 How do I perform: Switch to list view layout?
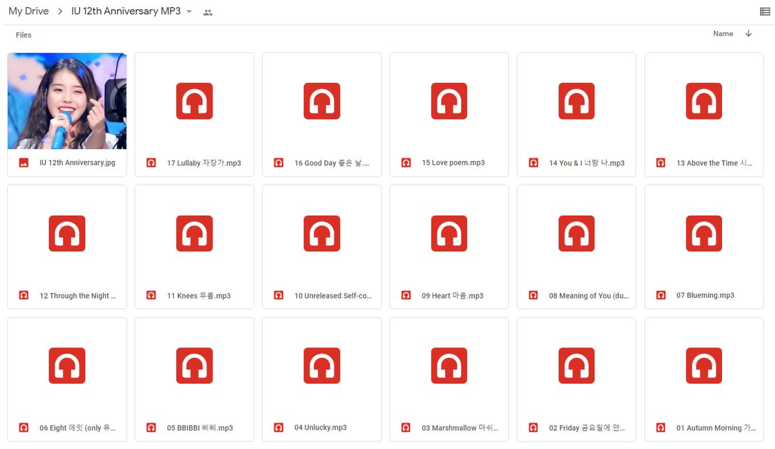pos(765,12)
